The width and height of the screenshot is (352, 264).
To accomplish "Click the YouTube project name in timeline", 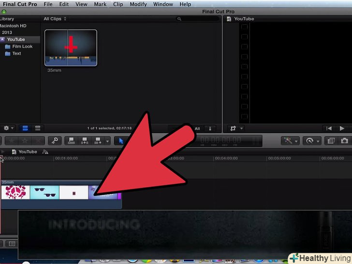I will click(x=28, y=152).
